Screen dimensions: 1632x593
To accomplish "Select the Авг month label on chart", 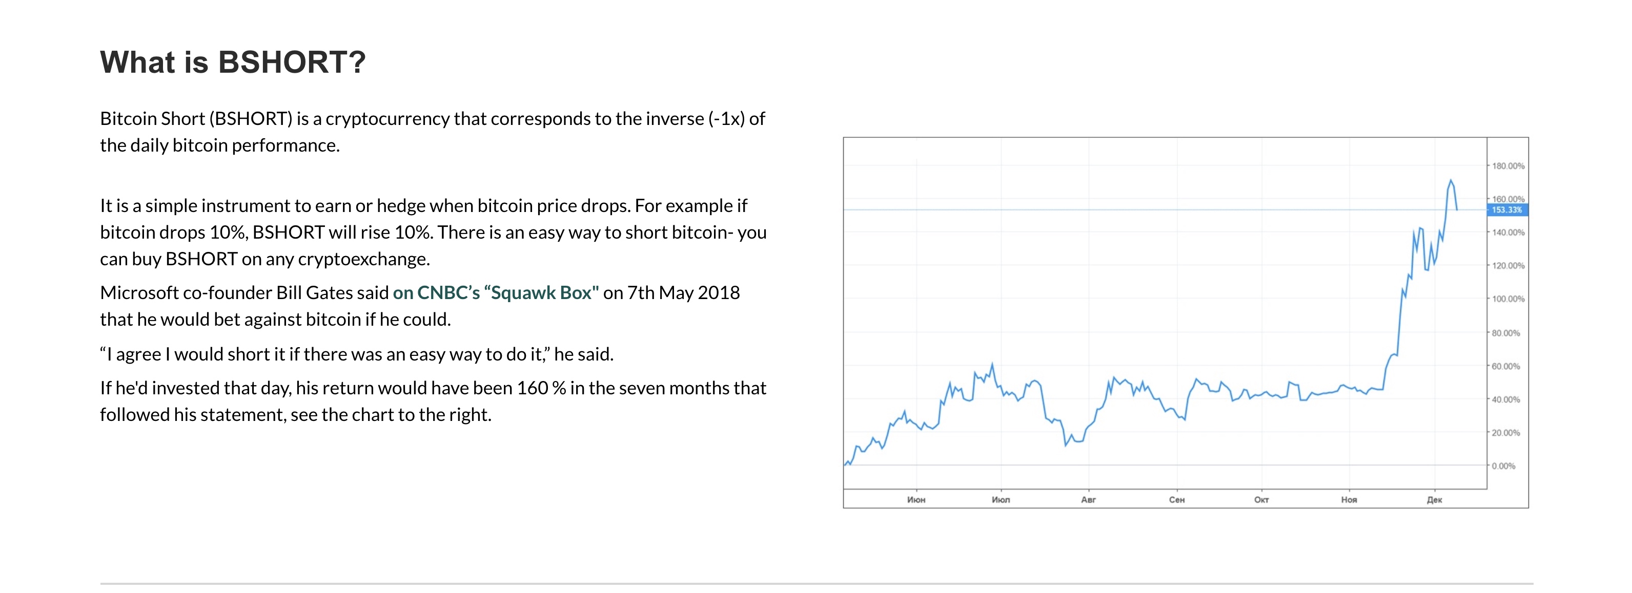I will click(x=1088, y=500).
